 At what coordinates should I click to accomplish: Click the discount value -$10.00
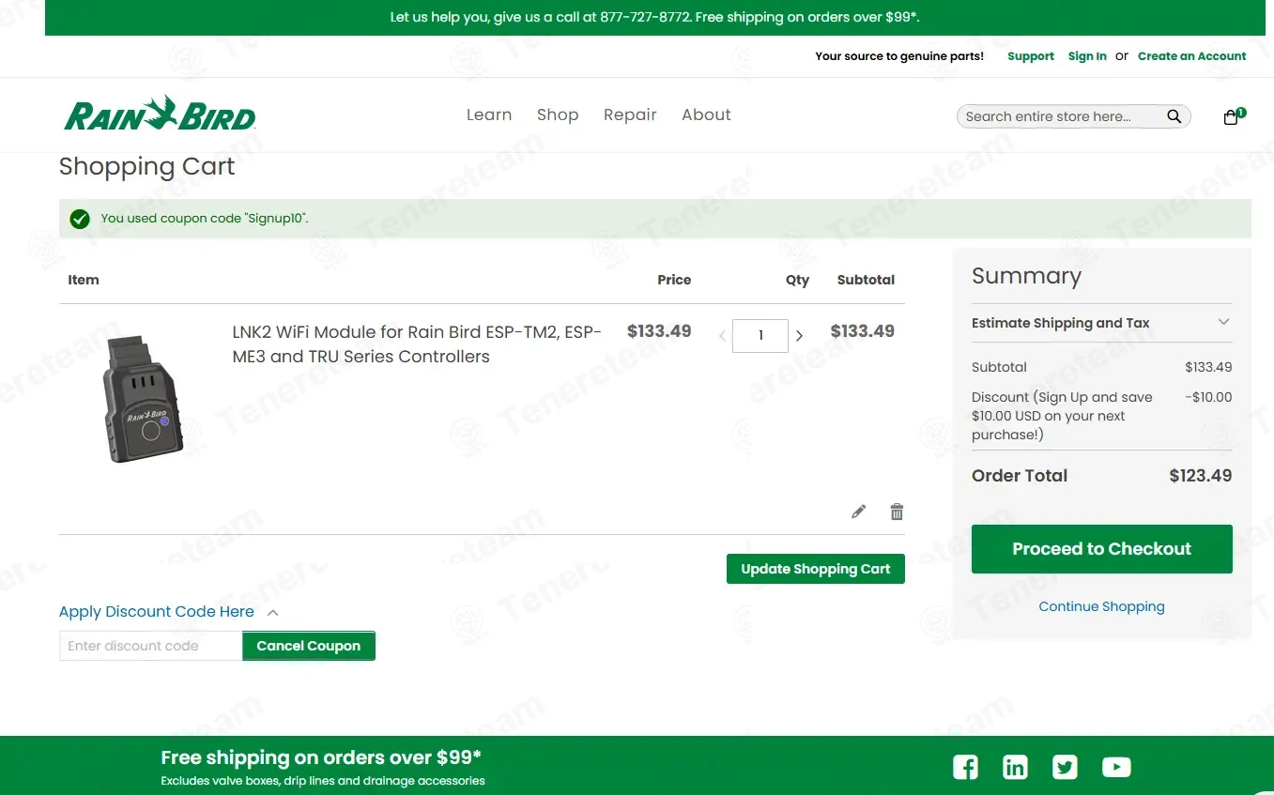point(1208,397)
